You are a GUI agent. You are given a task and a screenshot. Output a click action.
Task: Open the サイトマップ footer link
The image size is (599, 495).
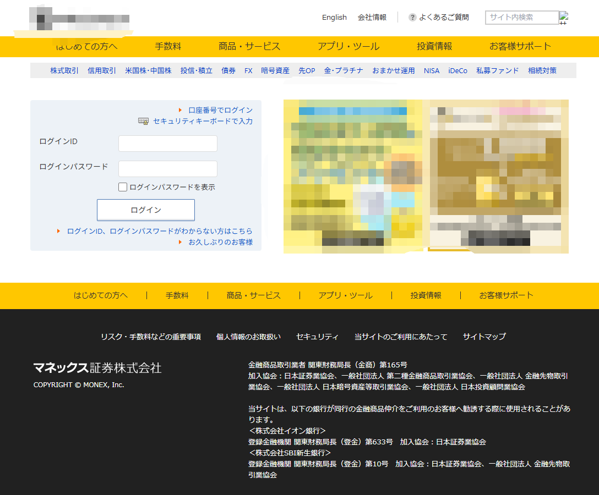pos(484,336)
